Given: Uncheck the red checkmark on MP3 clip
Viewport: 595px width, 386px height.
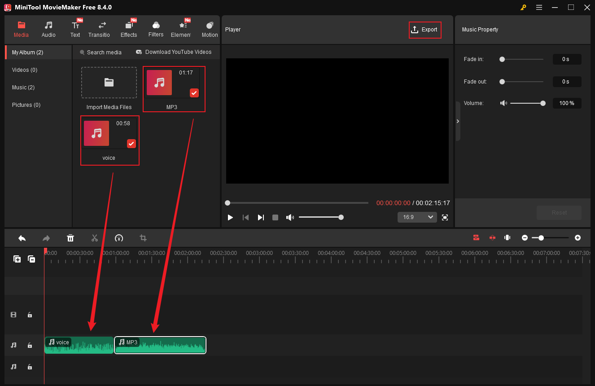Looking at the screenshot, I should 194,93.
